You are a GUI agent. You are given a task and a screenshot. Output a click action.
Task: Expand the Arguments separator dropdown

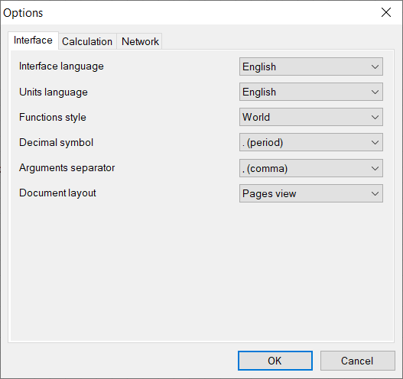point(311,168)
